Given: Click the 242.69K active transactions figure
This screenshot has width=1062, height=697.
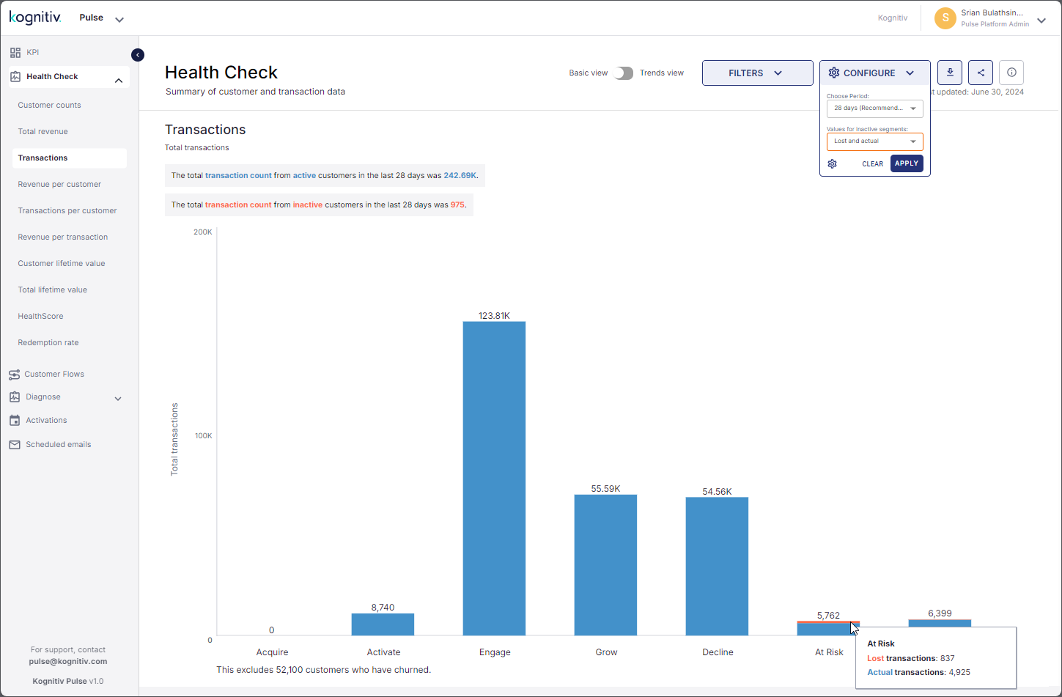Looking at the screenshot, I should [460, 176].
